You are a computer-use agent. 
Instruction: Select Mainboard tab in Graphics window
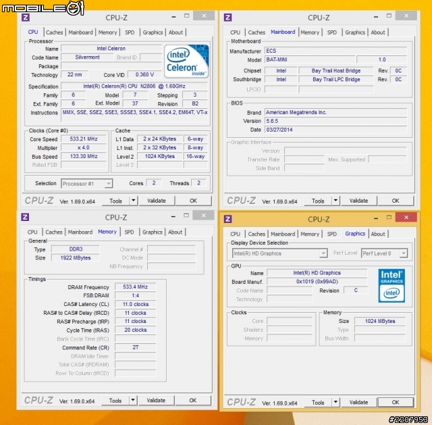point(283,234)
